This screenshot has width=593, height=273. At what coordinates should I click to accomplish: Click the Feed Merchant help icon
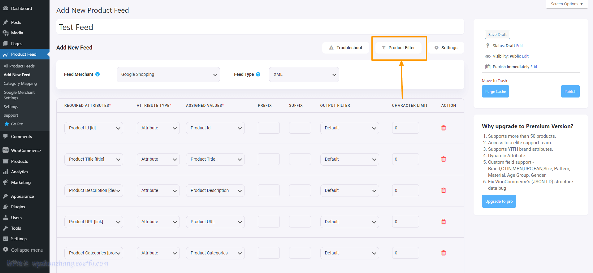tap(97, 74)
